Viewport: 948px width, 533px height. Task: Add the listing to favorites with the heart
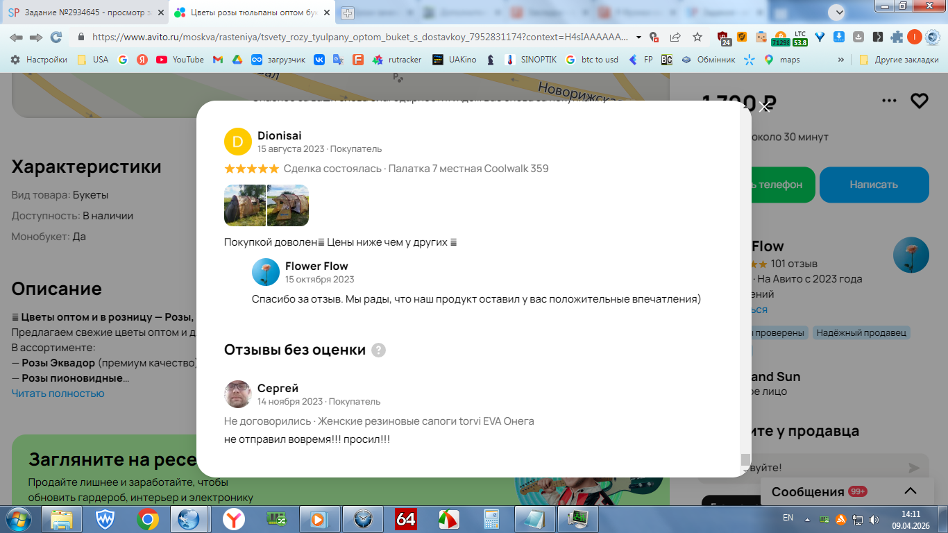(920, 101)
